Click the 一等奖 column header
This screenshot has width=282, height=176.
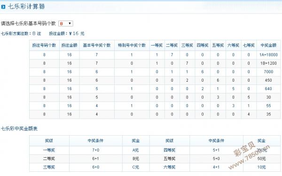pyautogui.click(x=157, y=45)
